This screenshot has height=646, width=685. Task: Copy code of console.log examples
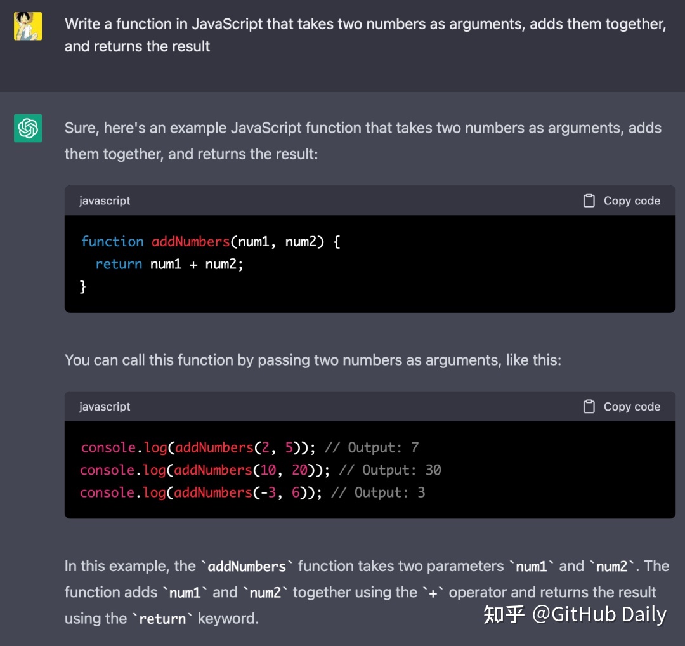pyautogui.click(x=622, y=407)
